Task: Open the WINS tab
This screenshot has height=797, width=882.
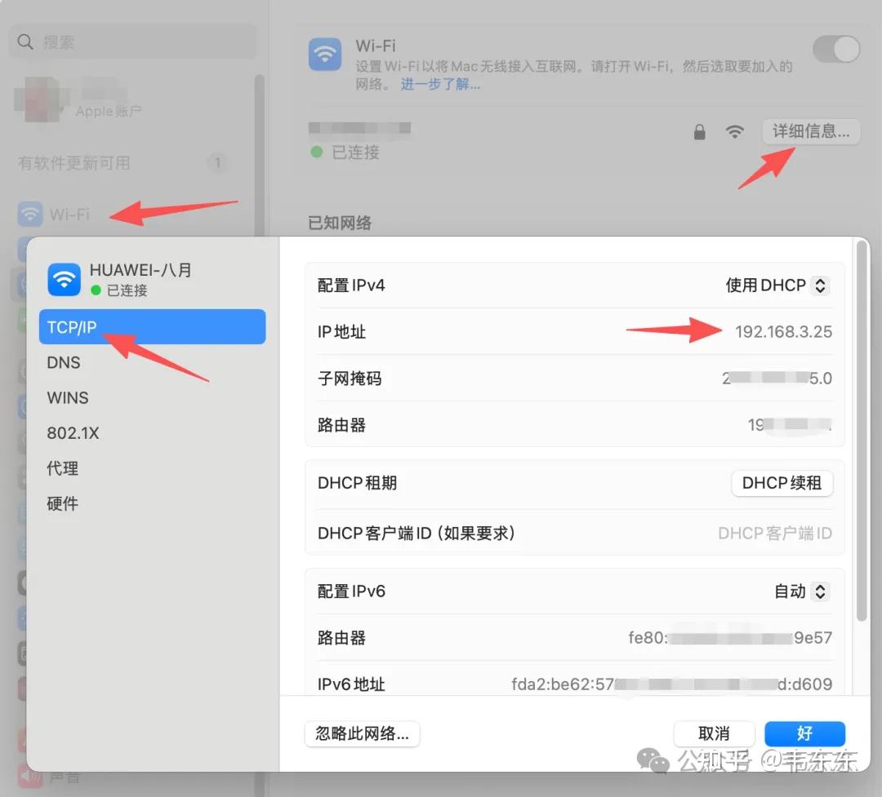Action: click(68, 398)
